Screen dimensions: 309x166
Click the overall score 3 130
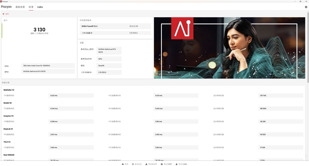39,29
